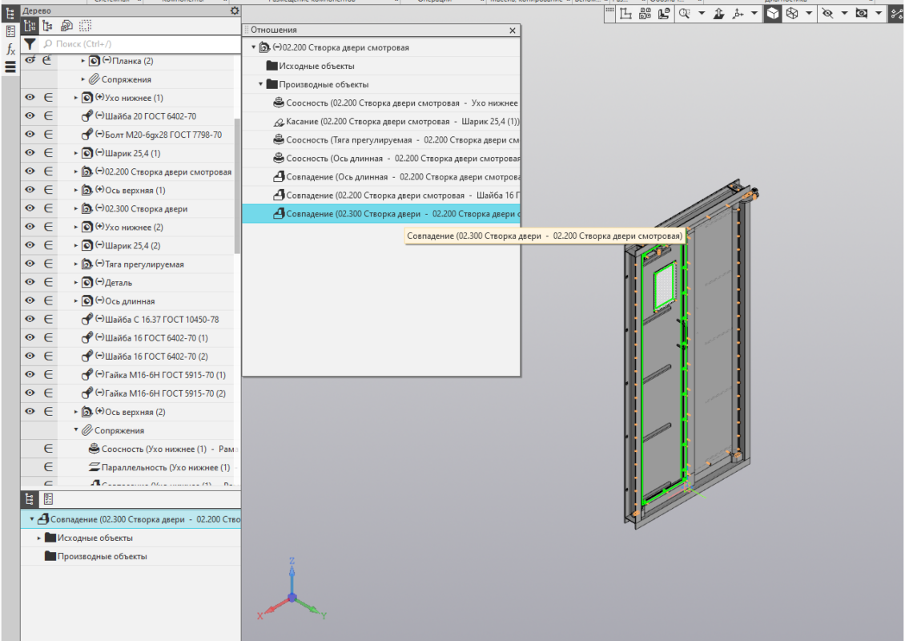Viewport: 905px width, 641px height.
Task: Toggle visibility of Ухо нижнее (1)
Action: [30, 98]
